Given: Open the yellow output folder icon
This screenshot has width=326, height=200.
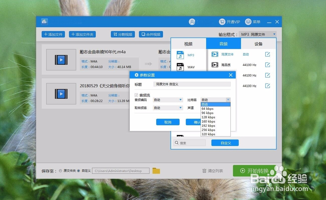Looking at the screenshot, I should [x=156, y=170].
